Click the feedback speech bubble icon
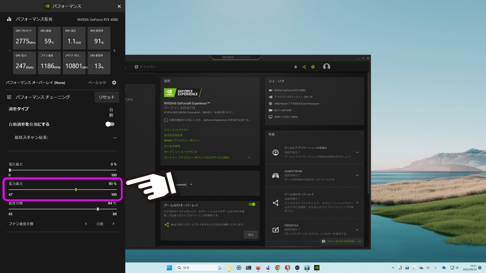486x273 pixels. click(x=324, y=241)
